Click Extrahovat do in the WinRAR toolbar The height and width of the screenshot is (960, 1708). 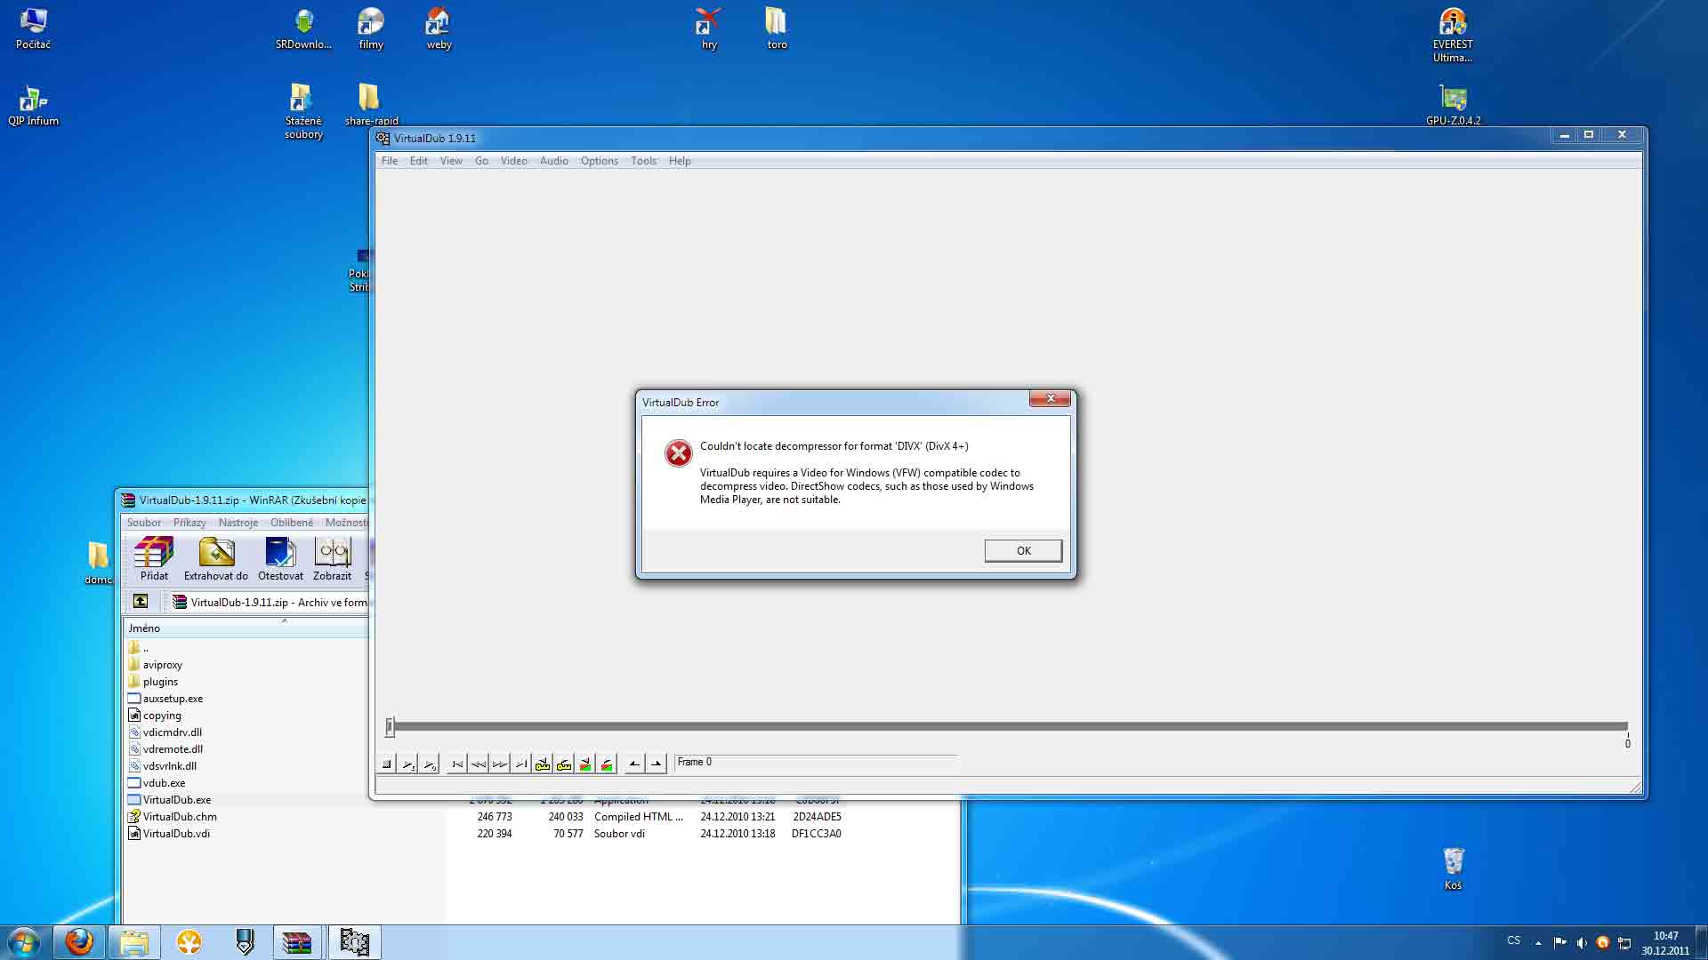(x=216, y=559)
